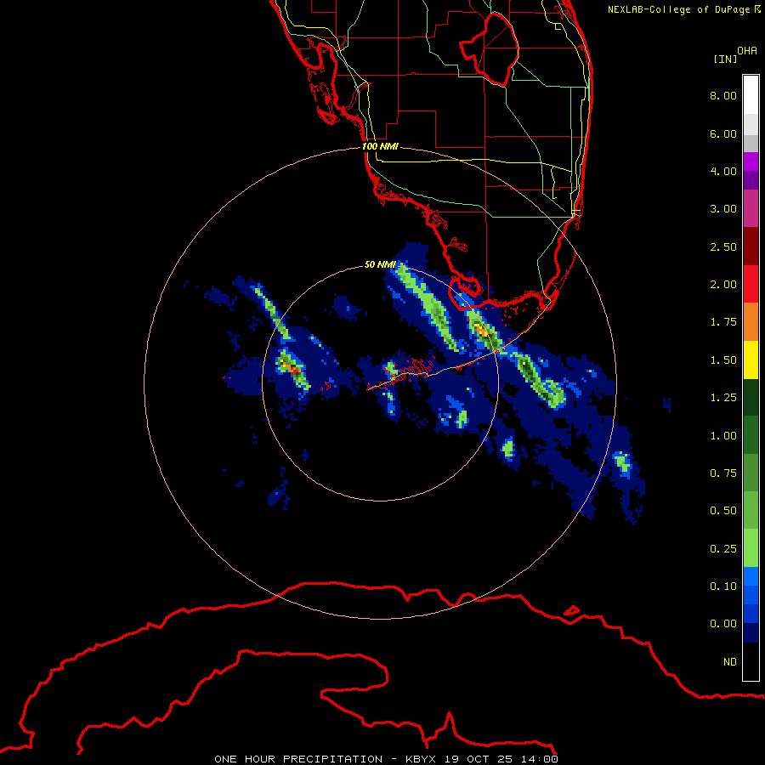Viewport: 765px width, 765px height.
Task: Click the ONE HOUR PRECIPITATION title text
Action: (298, 759)
